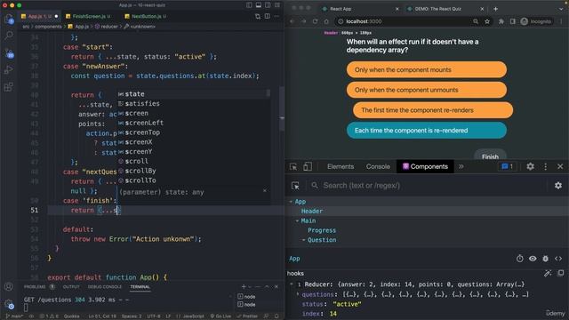
Task: Open the Problems panel tab
Action: click(x=35, y=286)
